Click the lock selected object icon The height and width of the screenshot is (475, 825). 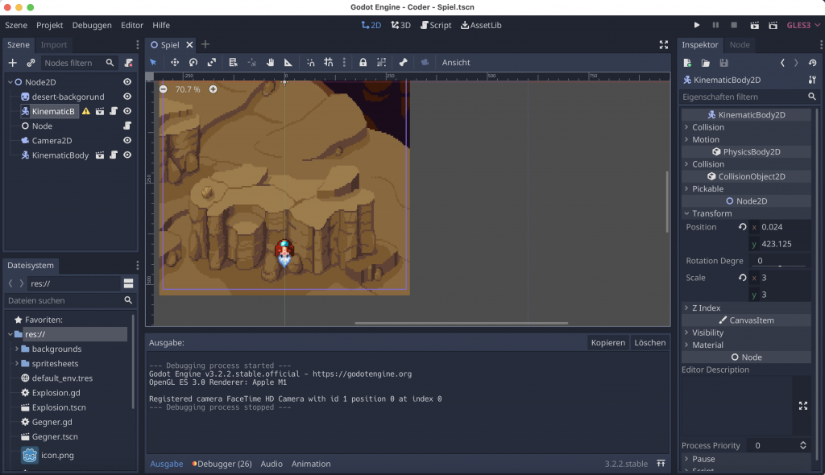(x=363, y=63)
